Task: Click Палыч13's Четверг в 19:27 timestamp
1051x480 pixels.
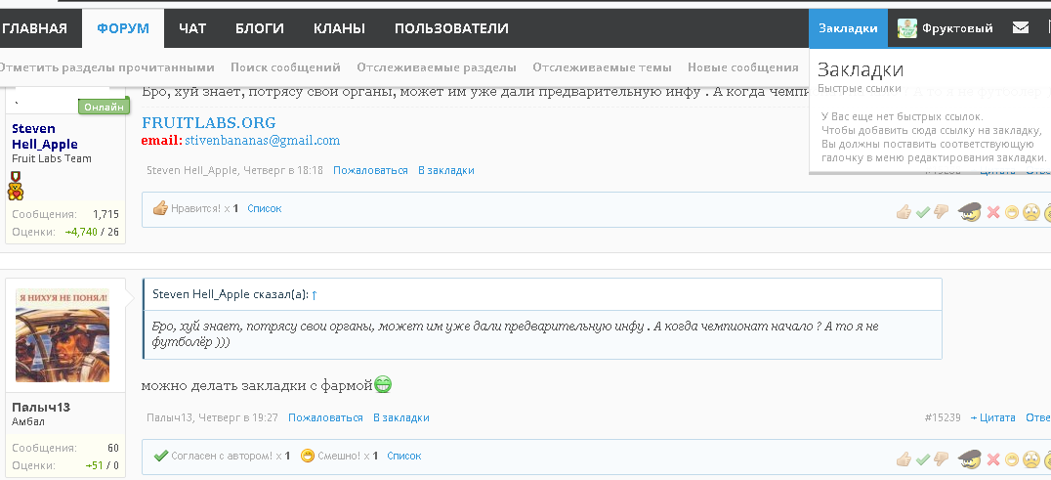Action: pos(237,417)
